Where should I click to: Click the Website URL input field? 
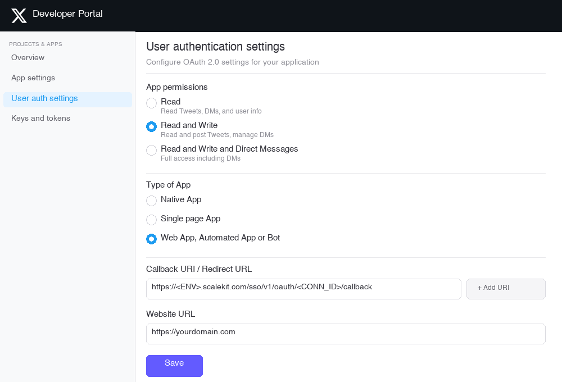345,334
